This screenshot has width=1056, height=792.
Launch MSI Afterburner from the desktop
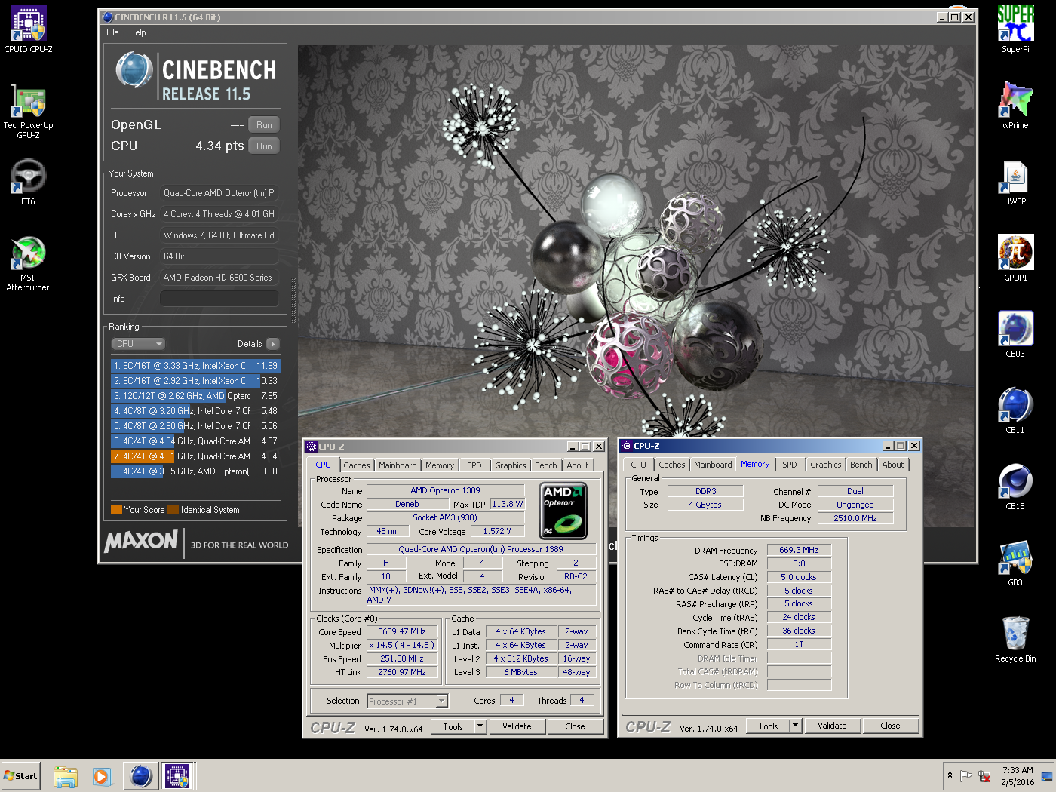[28, 263]
